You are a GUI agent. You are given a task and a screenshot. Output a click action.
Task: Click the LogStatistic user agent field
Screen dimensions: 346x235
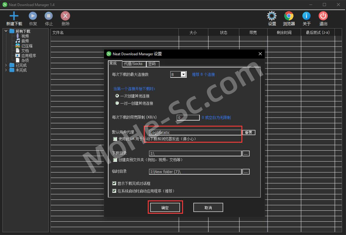pos(195,132)
